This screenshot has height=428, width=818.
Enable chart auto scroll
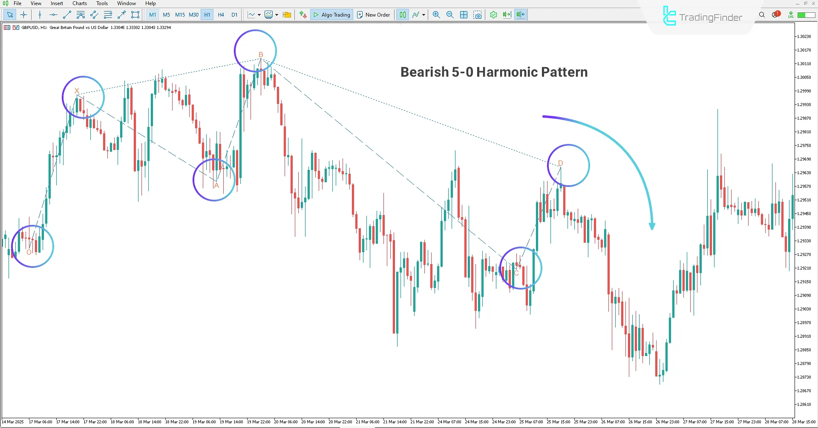click(x=506, y=14)
